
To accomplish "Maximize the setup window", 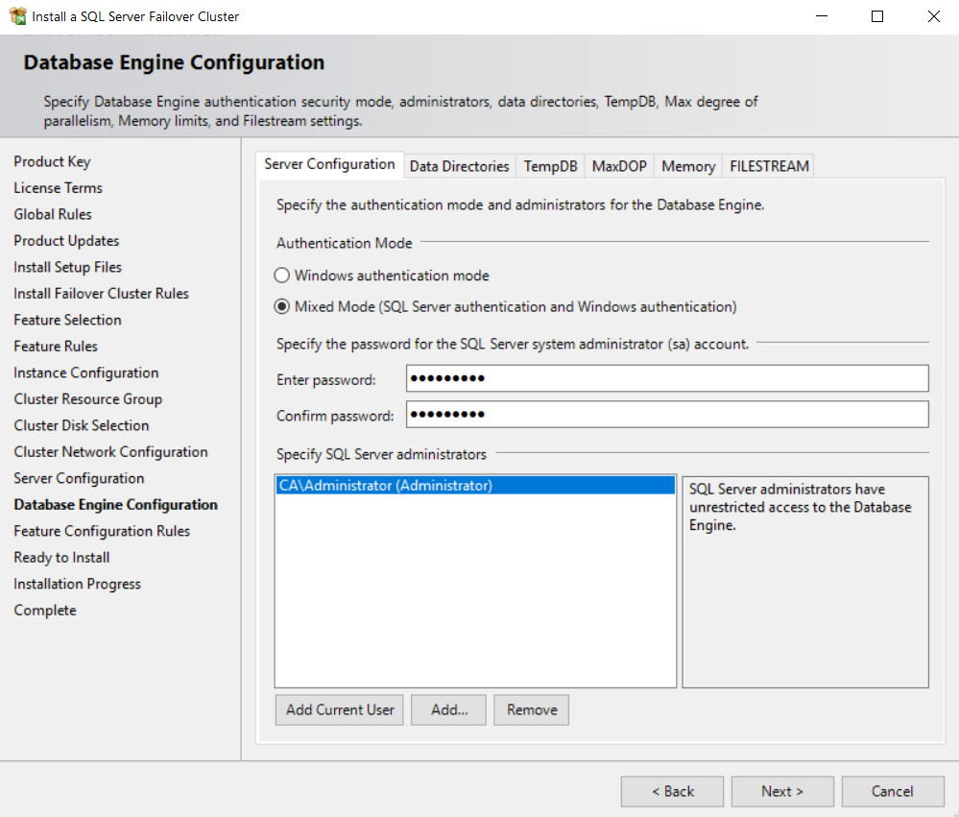I will 877,16.
